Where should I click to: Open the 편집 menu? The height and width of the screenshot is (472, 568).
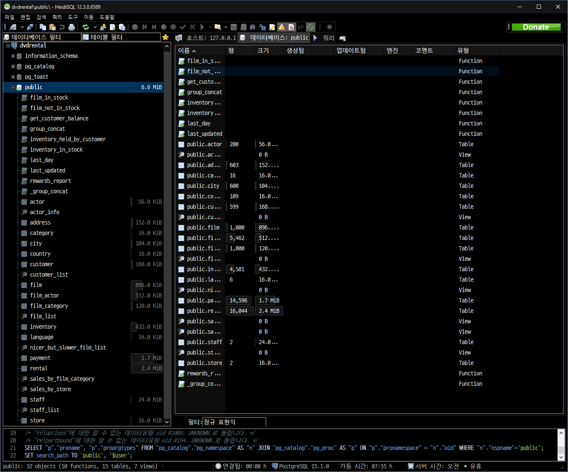(x=25, y=17)
